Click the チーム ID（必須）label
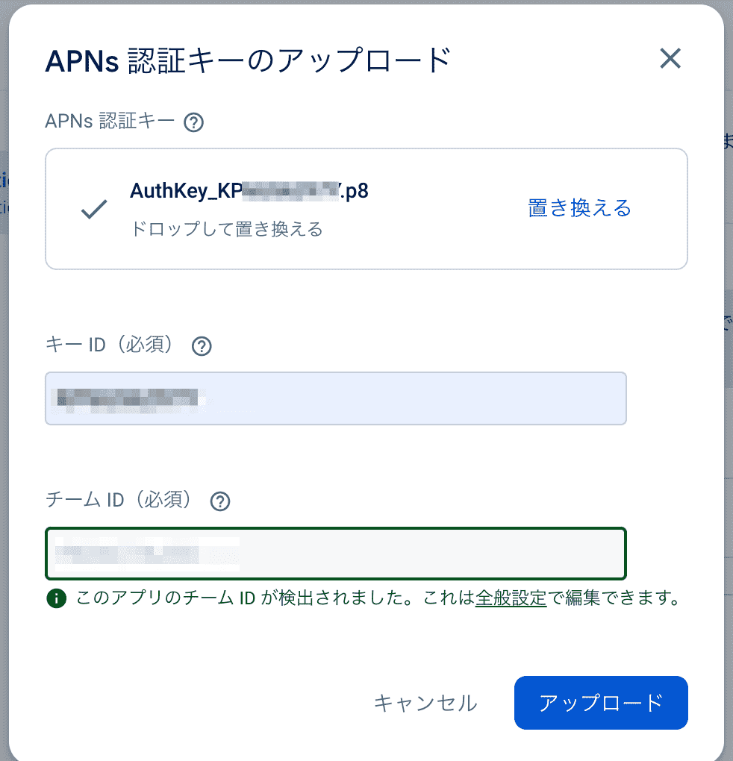733x761 pixels. click(119, 501)
